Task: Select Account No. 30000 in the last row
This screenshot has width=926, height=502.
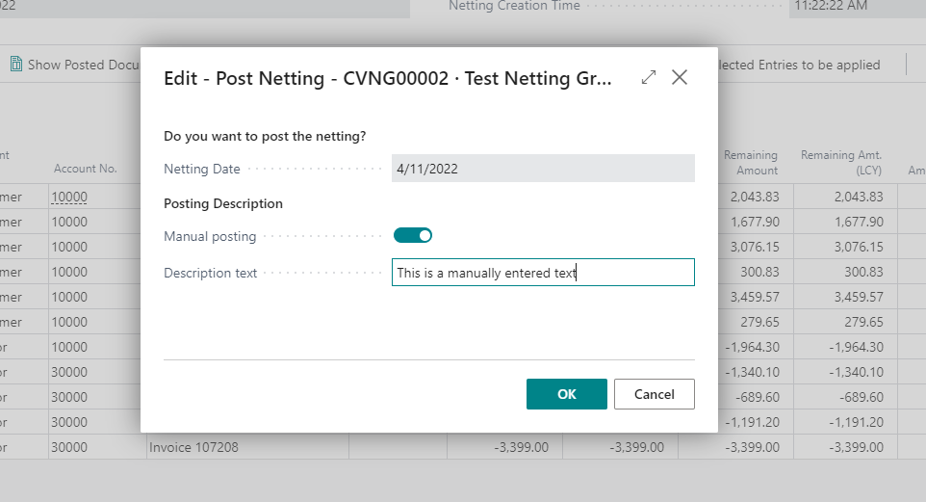Action: pos(69,447)
